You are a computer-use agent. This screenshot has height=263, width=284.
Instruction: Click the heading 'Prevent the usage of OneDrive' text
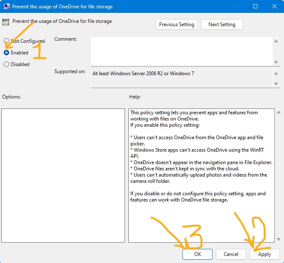(x=62, y=21)
